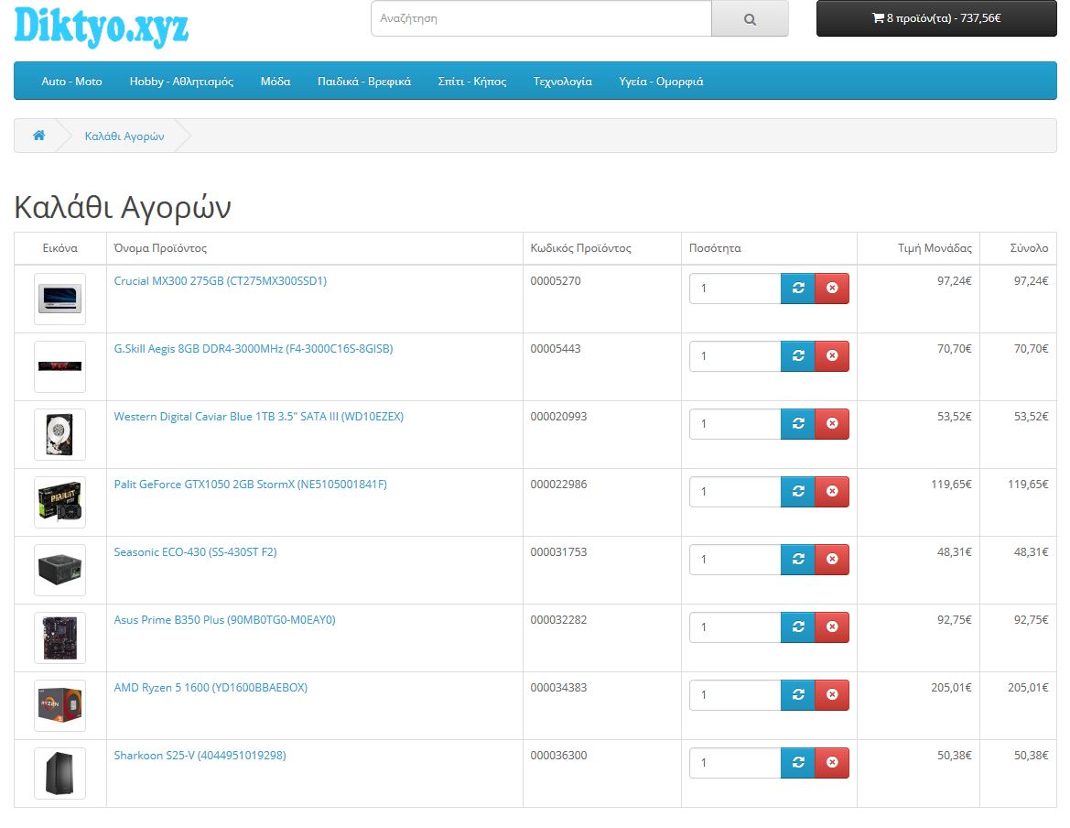Click the Κωδικός Προϊόντος column header
This screenshot has width=1070, height=828.
coord(580,248)
